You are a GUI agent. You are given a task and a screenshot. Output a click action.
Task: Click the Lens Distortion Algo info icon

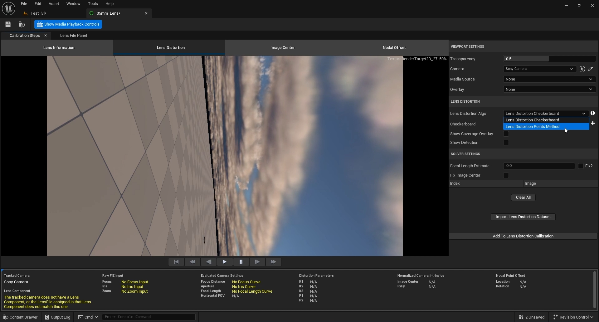[x=592, y=113]
